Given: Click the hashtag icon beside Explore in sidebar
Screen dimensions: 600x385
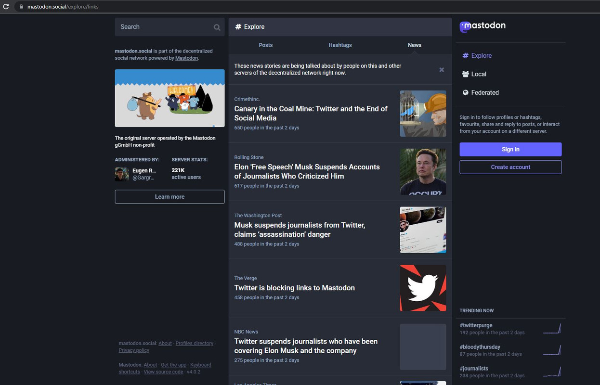Looking at the screenshot, I should (x=465, y=56).
